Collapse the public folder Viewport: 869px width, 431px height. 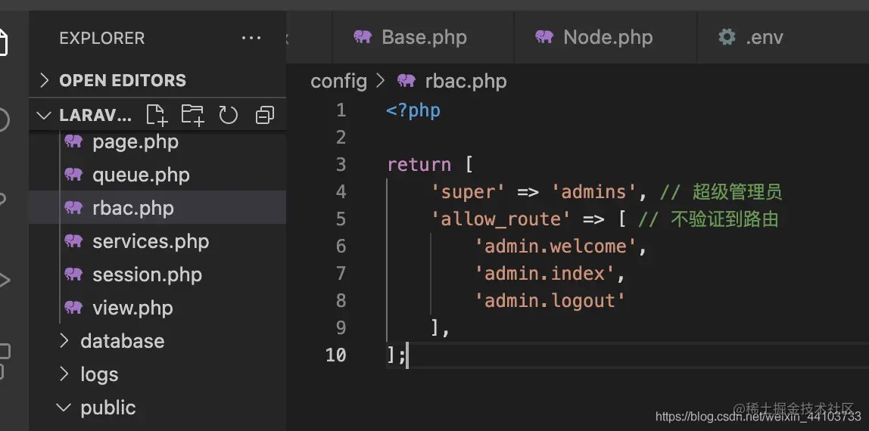[x=64, y=408]
